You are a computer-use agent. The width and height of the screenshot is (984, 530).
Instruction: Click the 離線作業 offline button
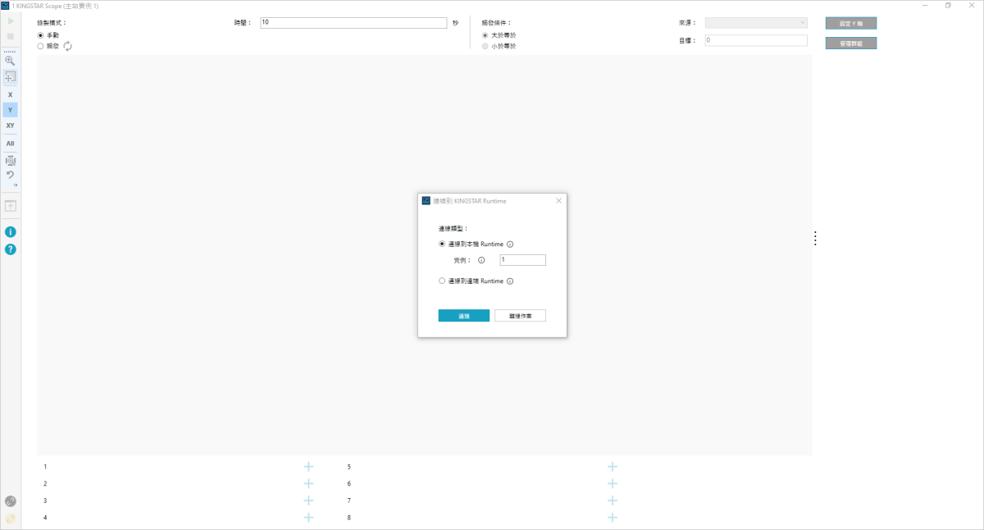click(520, 316)
